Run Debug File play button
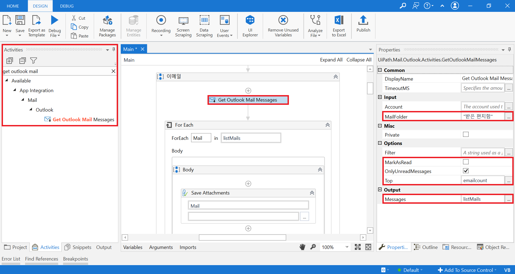Viewport: 515px width, 274px height. click(x=55, y=20)
